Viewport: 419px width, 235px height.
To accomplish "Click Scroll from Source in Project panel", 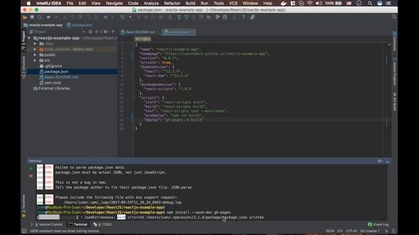I will tap(90, 32).
